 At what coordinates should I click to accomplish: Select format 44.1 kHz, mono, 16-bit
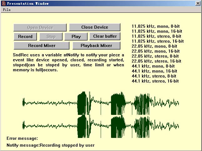coord(154,71)
